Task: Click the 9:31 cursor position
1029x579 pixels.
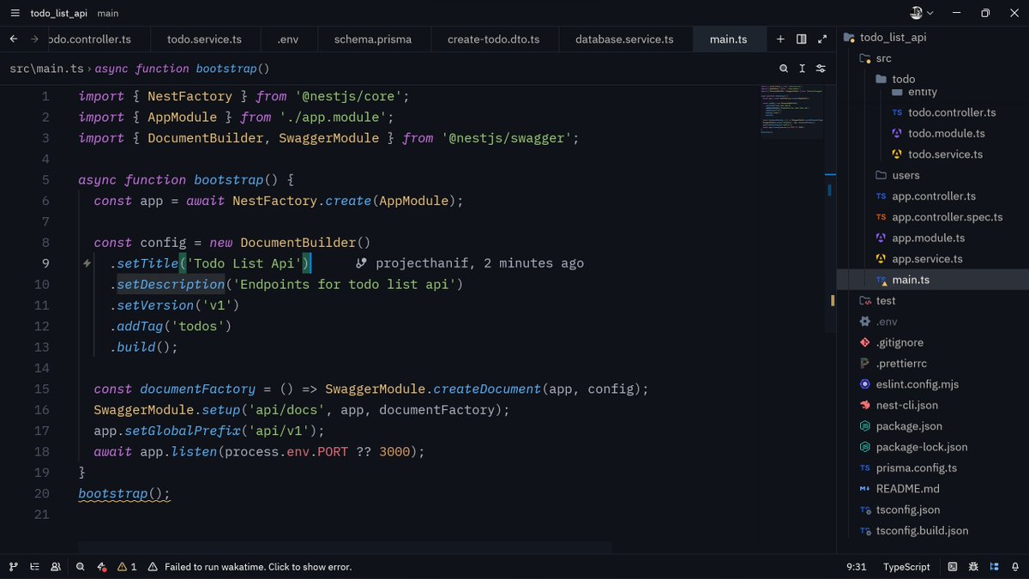Action: [856, 567]
